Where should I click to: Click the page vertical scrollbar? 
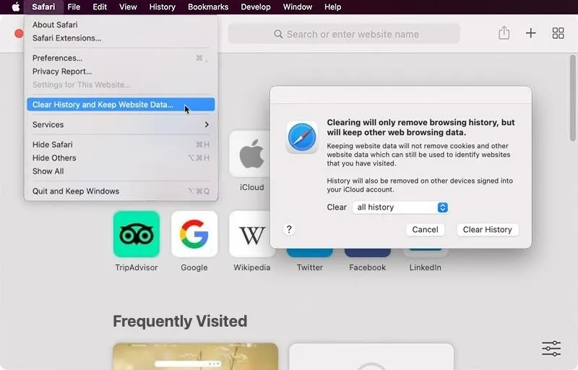click(x=572, y=98)
